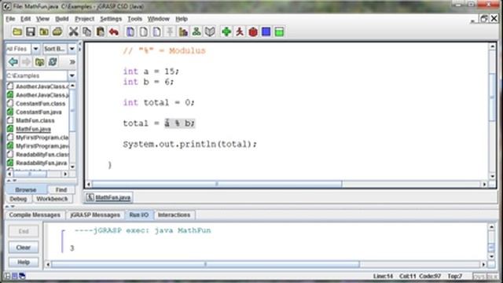Undo with the red arrow icon
This screenshot has height=283, width=503.
(113, 31)
